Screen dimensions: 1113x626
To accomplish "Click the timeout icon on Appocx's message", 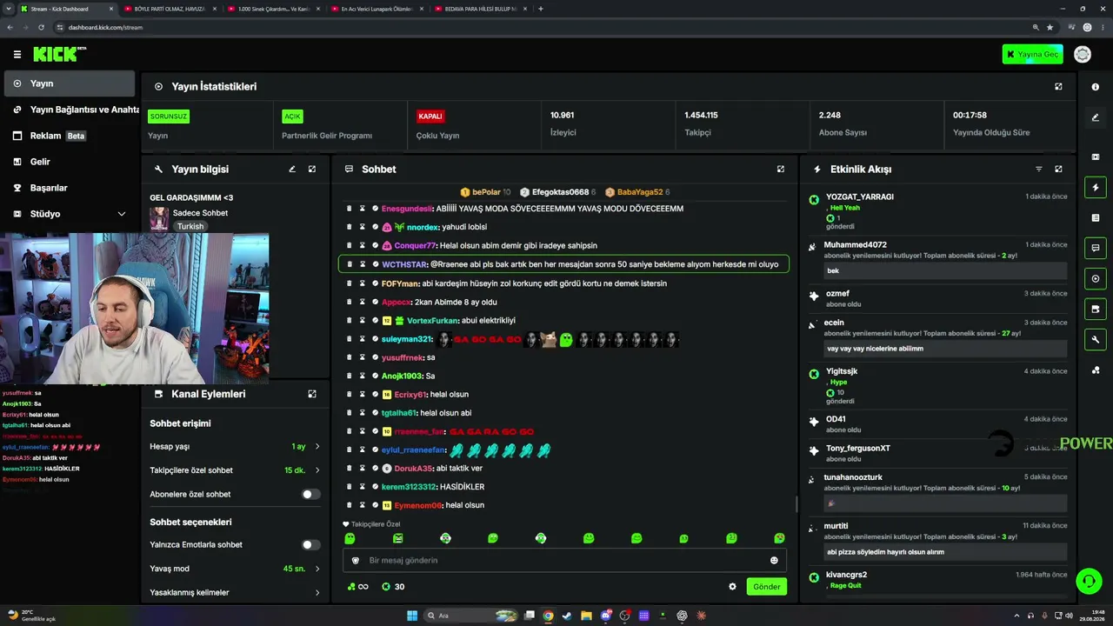I will (363, 302).
